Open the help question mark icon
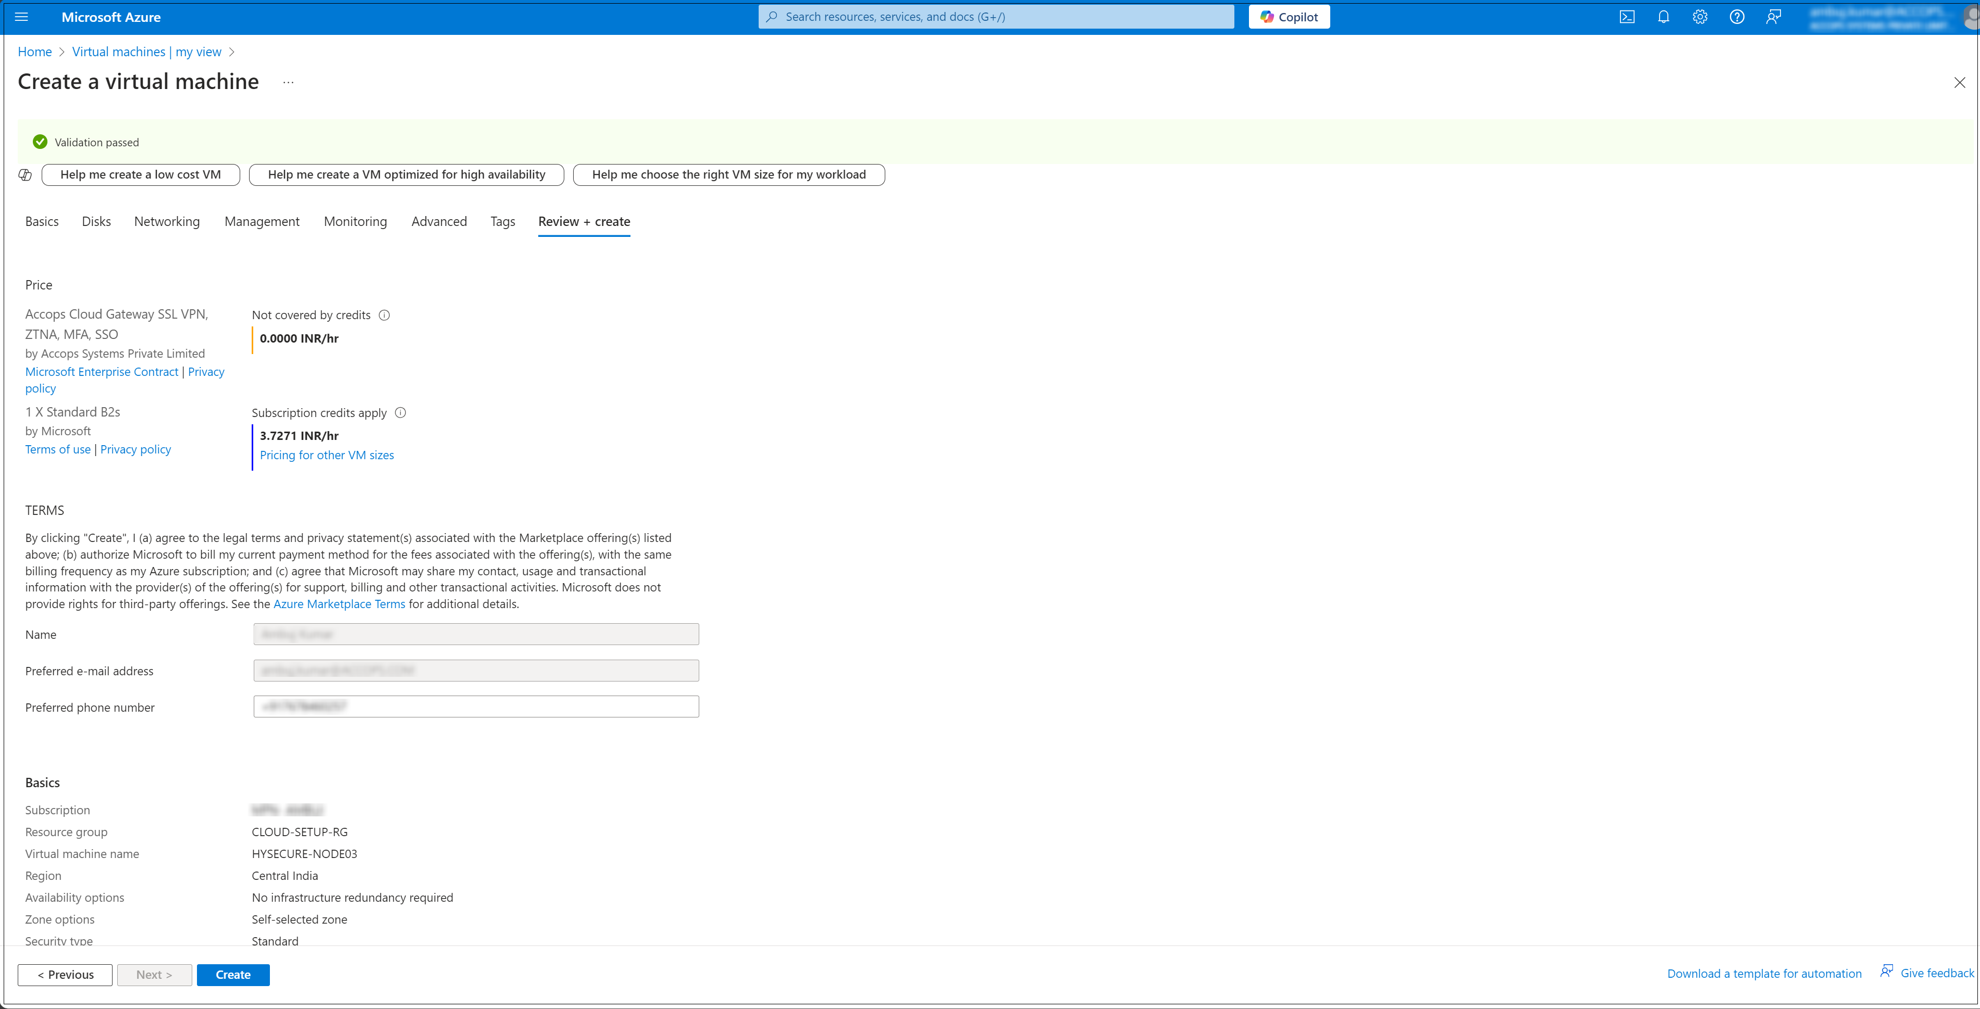 point(1736,17)
